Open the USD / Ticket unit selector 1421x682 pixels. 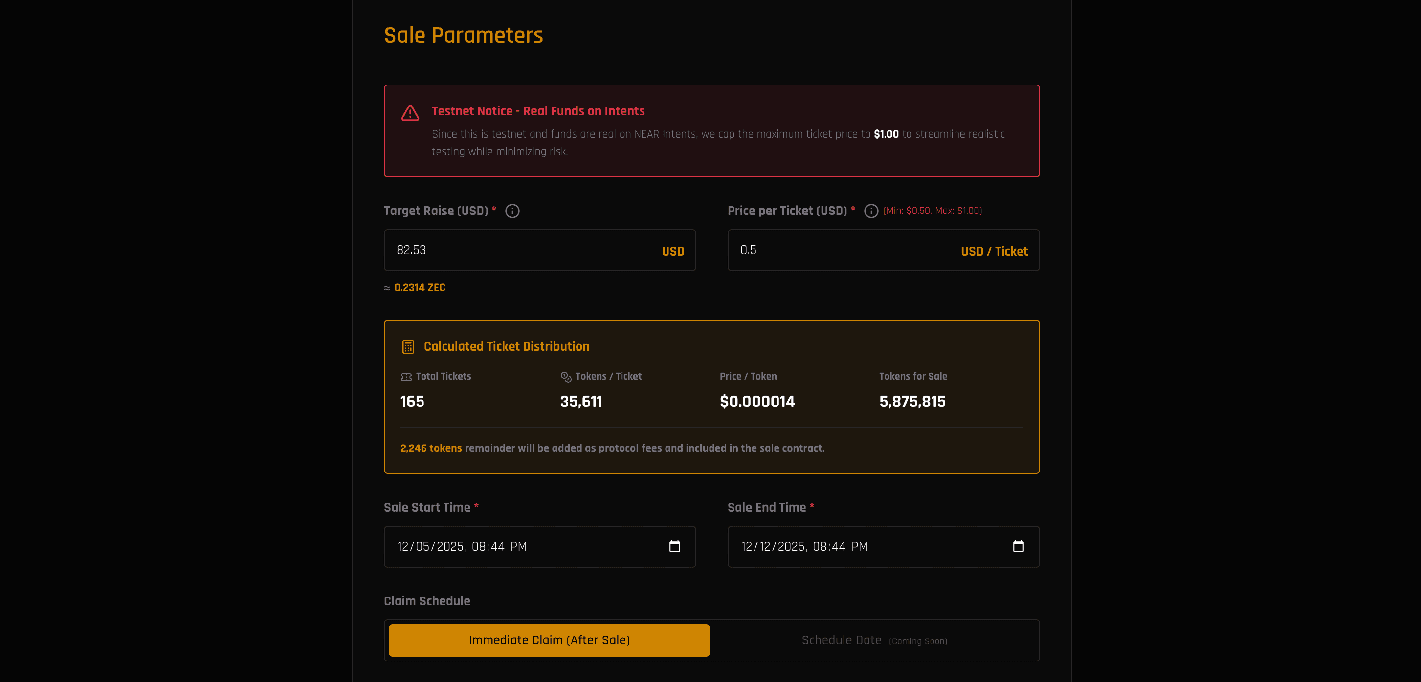click(994, 251)
